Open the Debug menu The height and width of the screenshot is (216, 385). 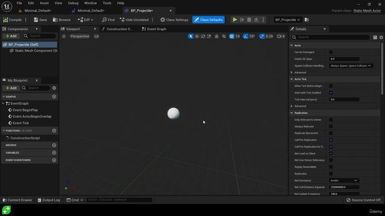coord(73,3)
